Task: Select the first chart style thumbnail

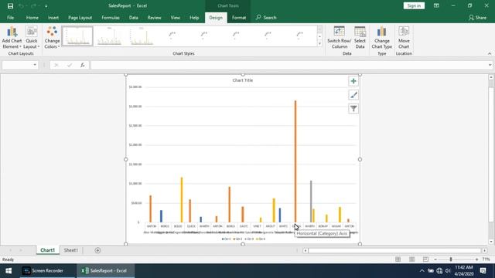Action: pyautogui.click(x=77, y=36)
